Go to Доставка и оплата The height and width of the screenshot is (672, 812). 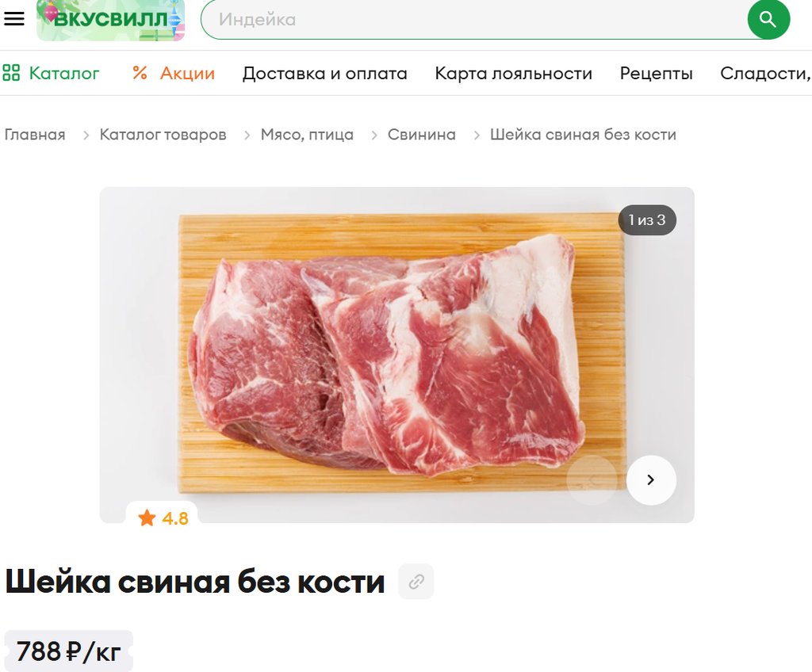pos(324,73)
